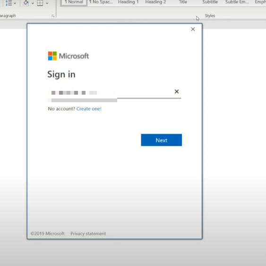Viewport: 266px width, 266px height.
Task: Click the Next button
Action: (161, 140)
